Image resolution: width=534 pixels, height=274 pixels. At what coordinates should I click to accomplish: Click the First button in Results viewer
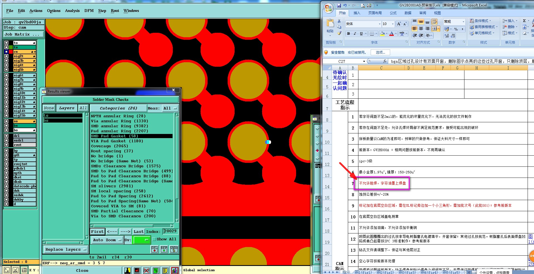(x=97, y=231)
